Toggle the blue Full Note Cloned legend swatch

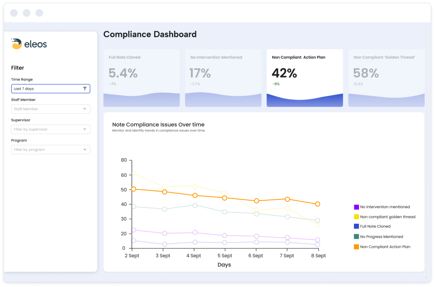coord(356,226)
